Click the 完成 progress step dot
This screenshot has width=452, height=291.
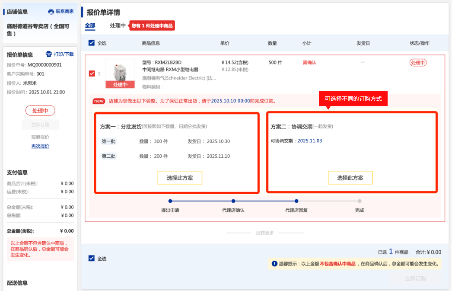coord(360,201)
